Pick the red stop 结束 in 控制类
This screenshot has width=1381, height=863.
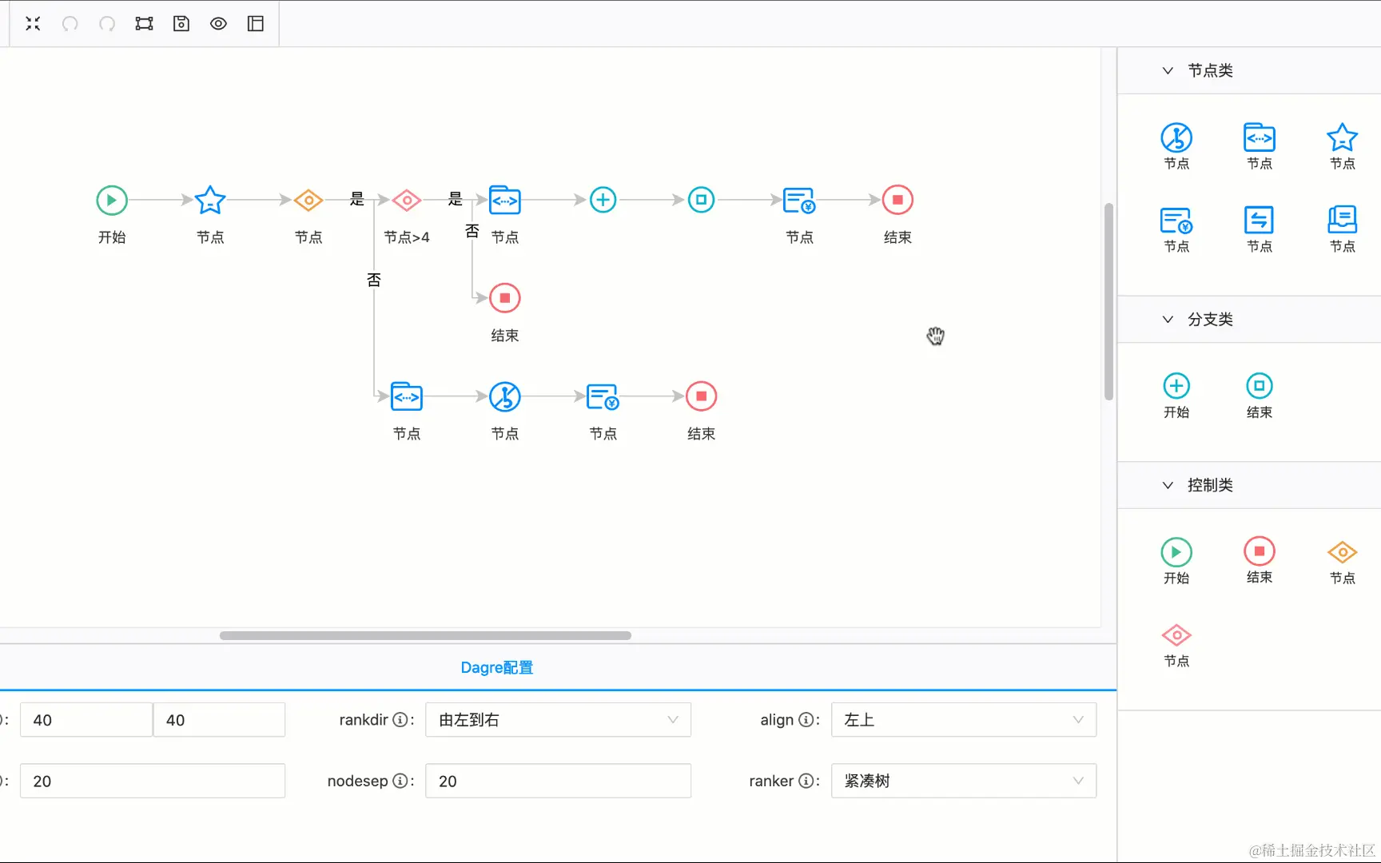click(1260, 551)
